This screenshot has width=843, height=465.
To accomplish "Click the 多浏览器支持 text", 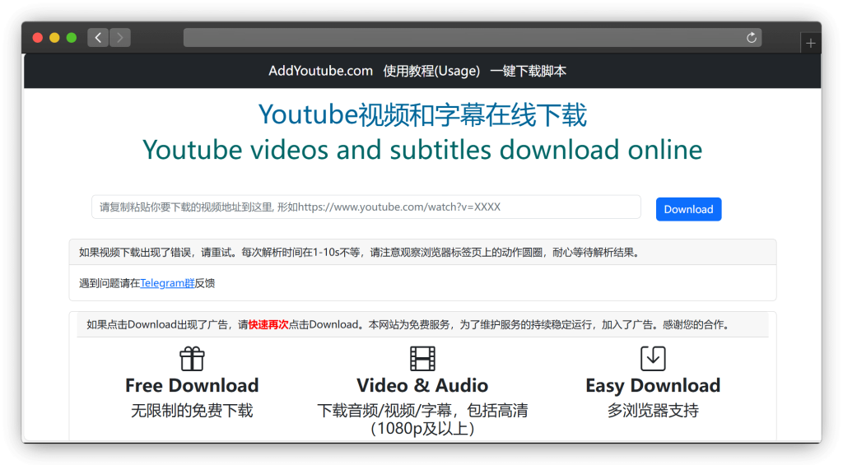I will click(x=653, y=411).
